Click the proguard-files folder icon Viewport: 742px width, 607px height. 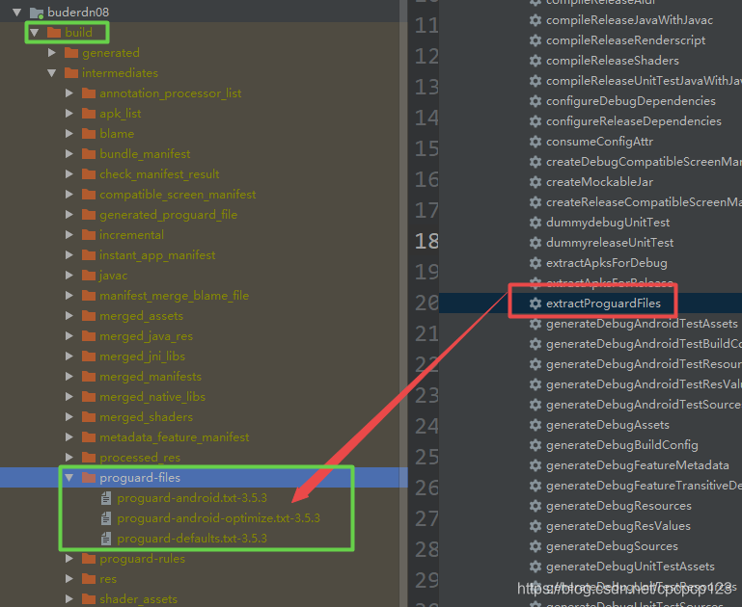coord(89,477)
